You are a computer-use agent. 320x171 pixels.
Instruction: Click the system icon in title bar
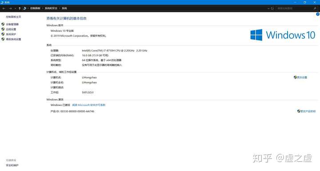(2, 2)
